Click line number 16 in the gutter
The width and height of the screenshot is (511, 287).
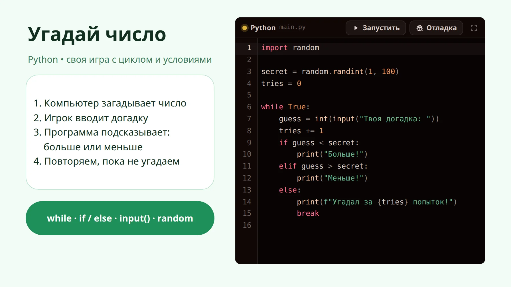247,225
